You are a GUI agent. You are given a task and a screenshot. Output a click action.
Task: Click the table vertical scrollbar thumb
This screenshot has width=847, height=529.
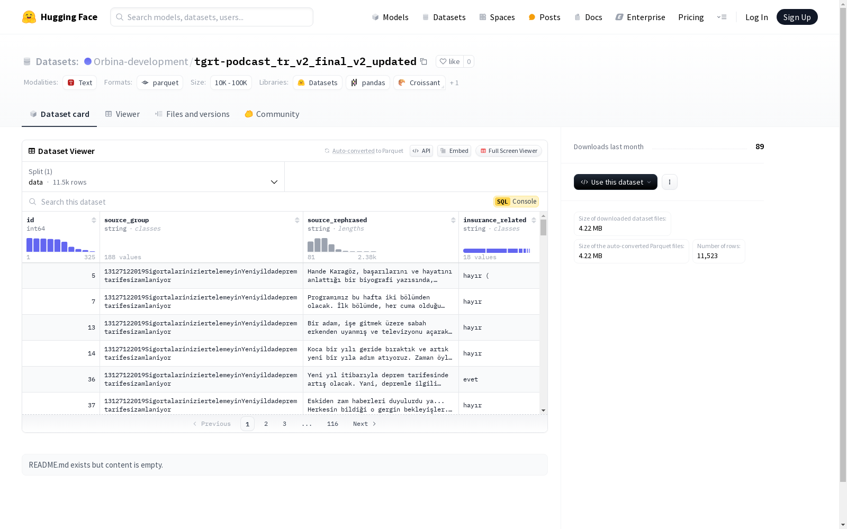[x=543, y=227]
